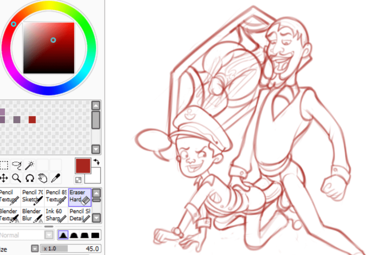The width and height of the screenshot is (378, 255).
Task: Select the Rotate canvas tool
Action: click(30, 178)
